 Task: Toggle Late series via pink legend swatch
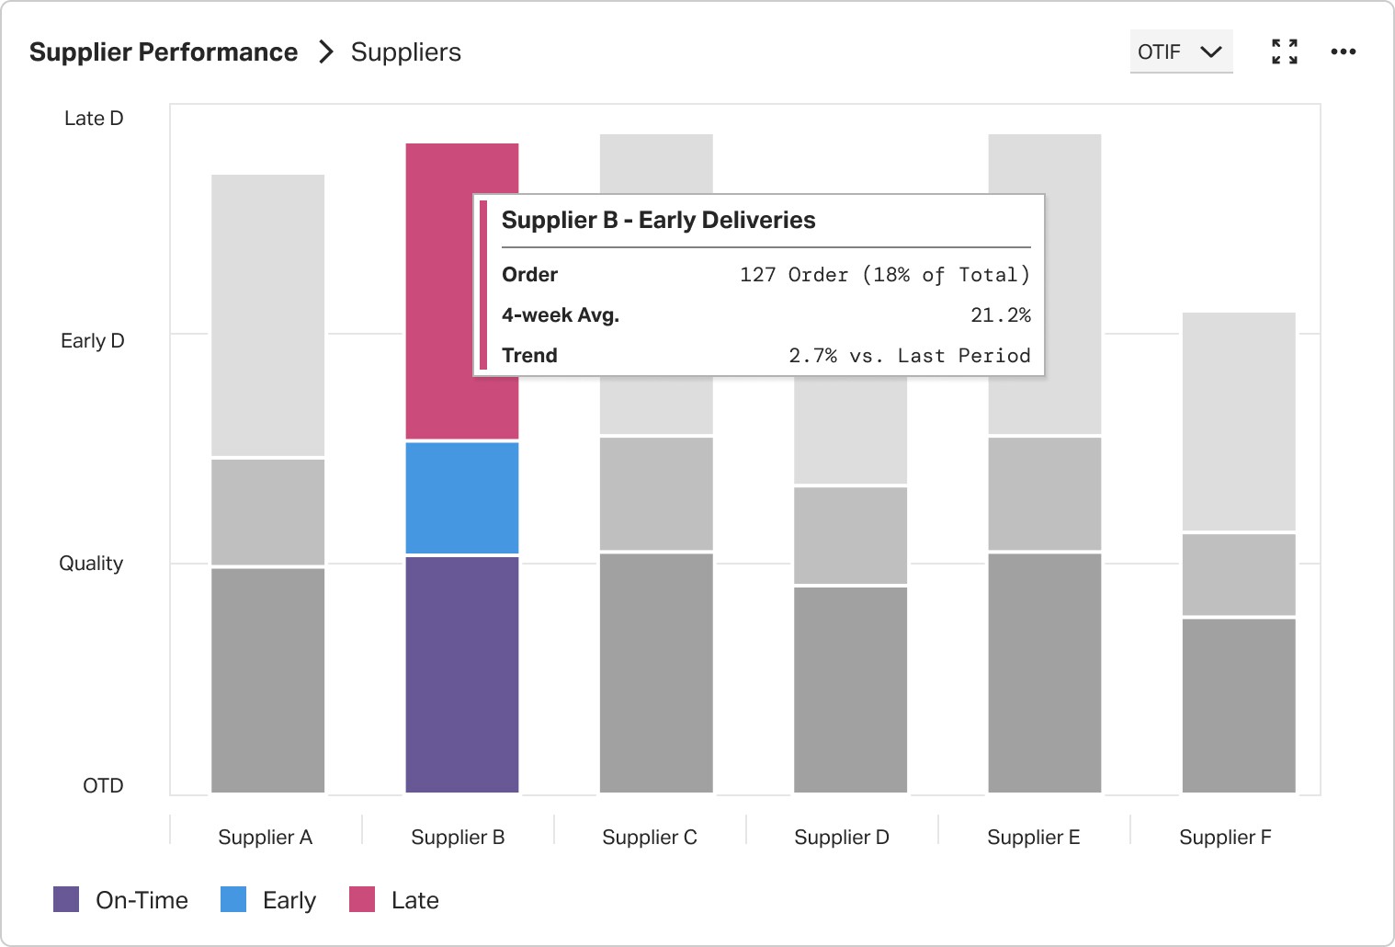(362, 899)
